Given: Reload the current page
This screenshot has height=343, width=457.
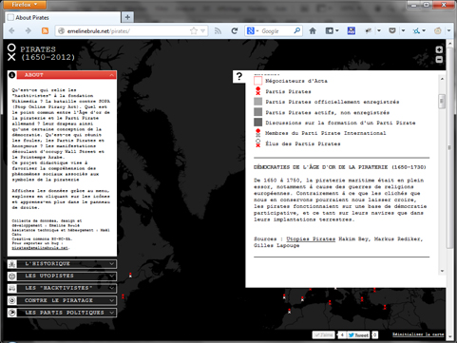Looking at the screenshot, I should (x=235, y=30).
